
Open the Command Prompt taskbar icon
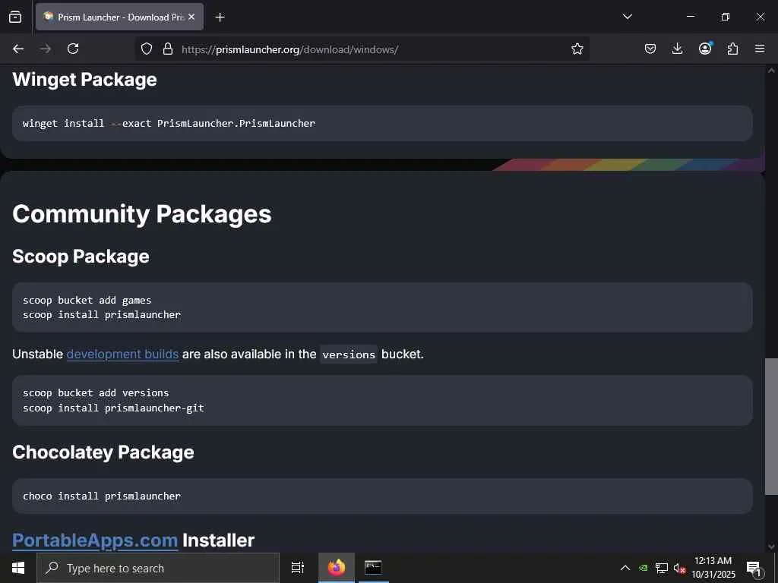(x=373, y=568)
